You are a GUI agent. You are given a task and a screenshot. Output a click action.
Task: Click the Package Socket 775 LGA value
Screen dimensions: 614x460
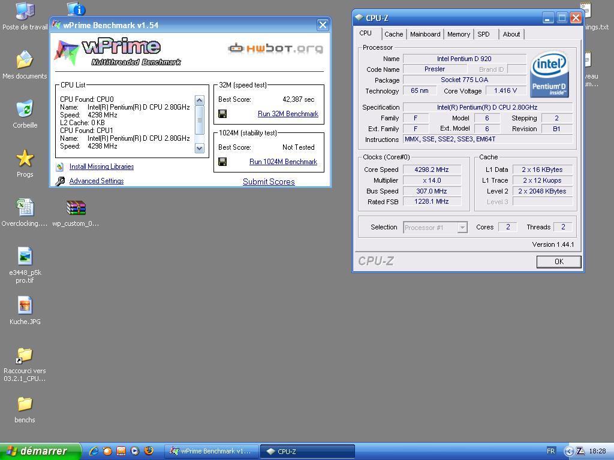[464, 80]
